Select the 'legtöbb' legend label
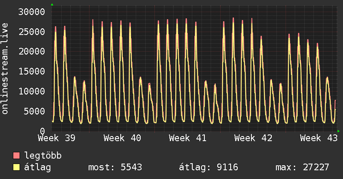Image resolution: width=343 pixels, height=179 pixels. point(43,156)
